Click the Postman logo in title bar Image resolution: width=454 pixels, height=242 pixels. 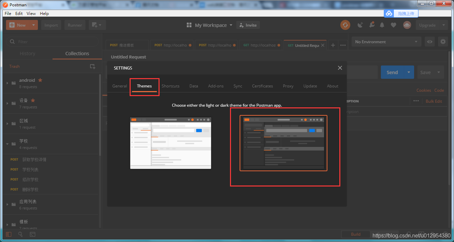5,5
